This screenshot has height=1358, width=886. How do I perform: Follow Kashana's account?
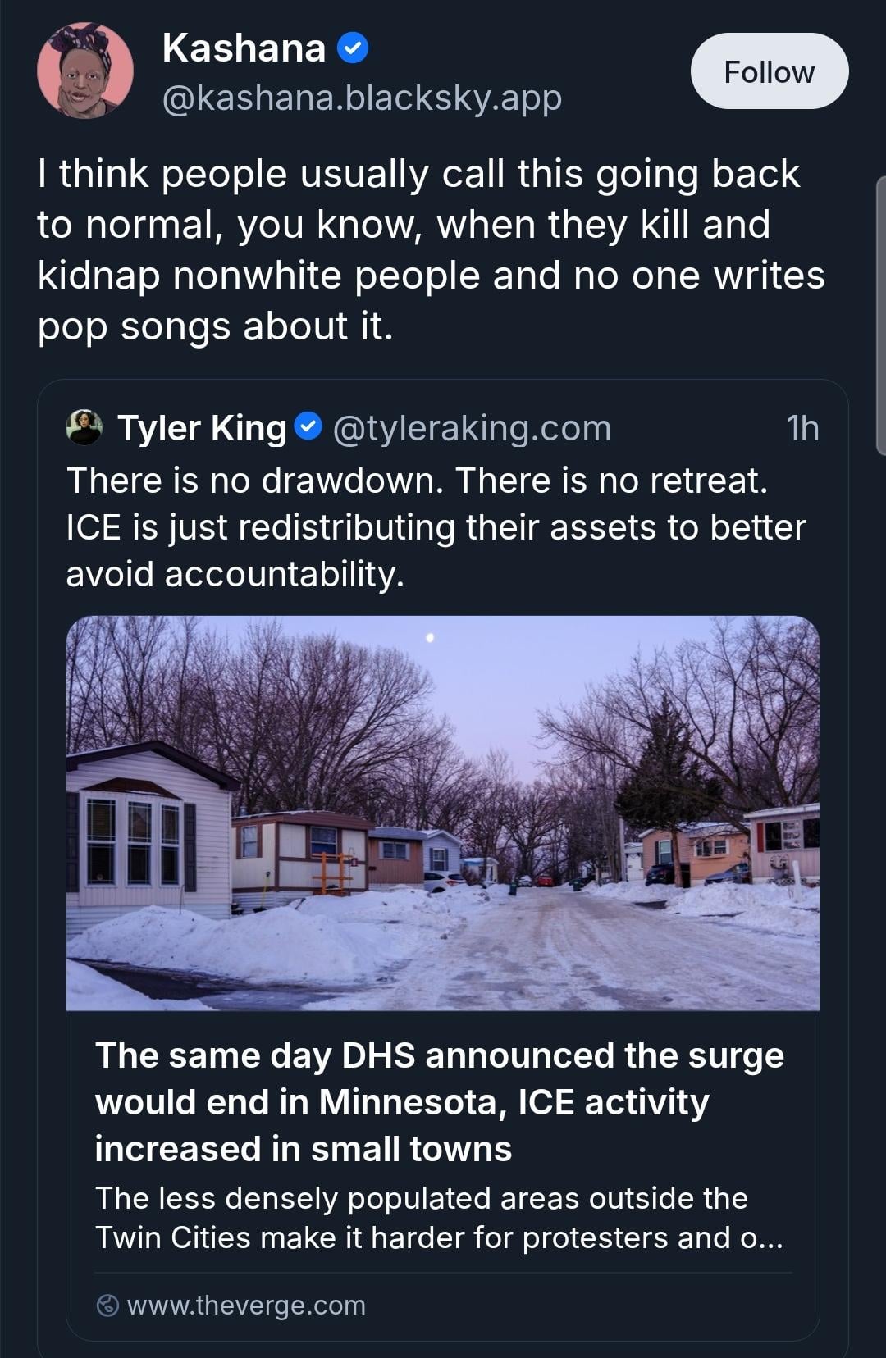point(769,71)
